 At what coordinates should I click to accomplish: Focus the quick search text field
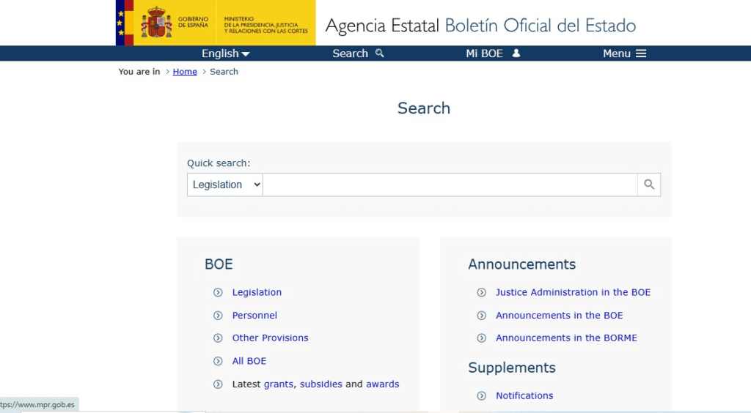coord(450,185)
